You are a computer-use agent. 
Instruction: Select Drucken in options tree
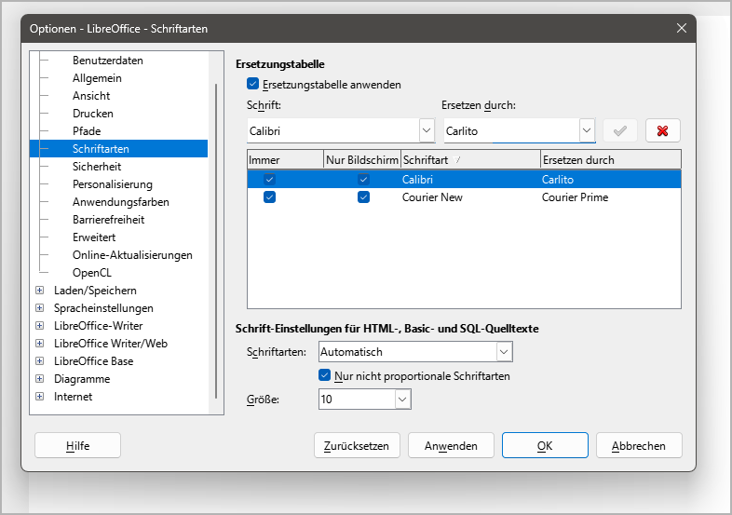tap(93, 114)
